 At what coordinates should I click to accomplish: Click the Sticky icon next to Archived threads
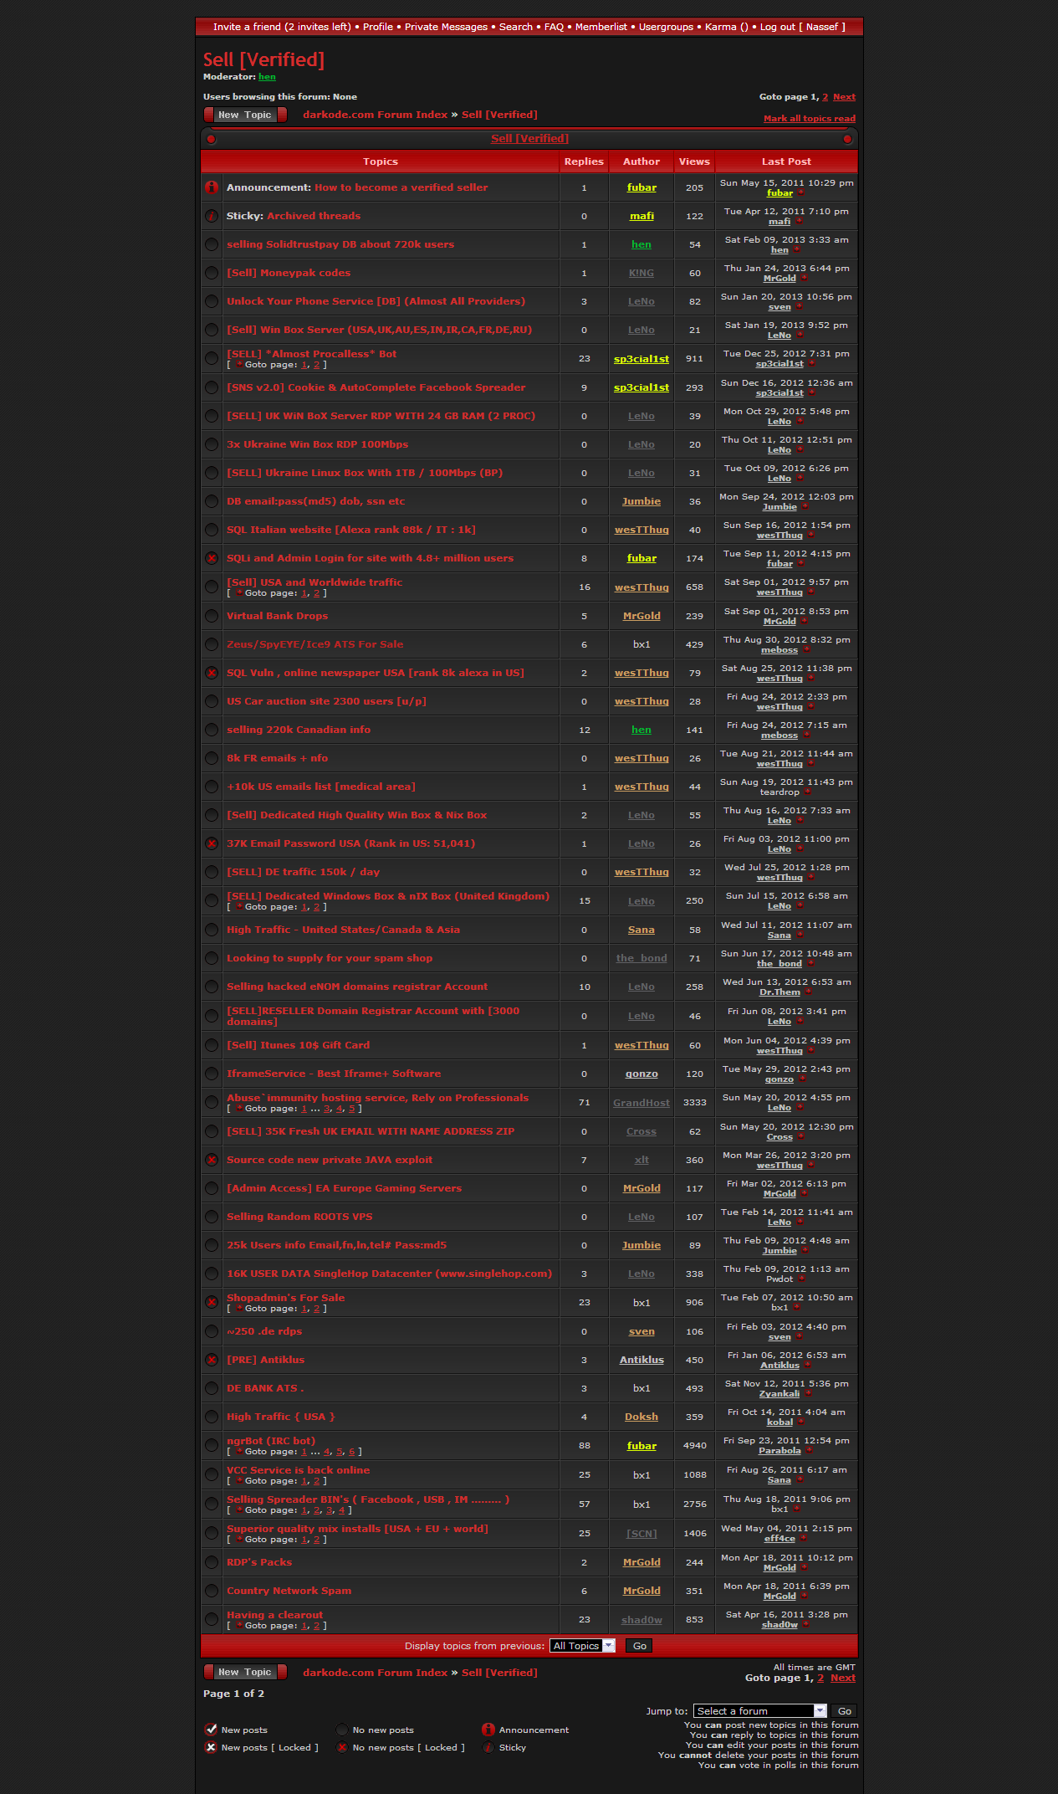[x=212, y=216]
